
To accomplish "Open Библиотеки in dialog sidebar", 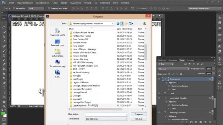I will [57, 53].
